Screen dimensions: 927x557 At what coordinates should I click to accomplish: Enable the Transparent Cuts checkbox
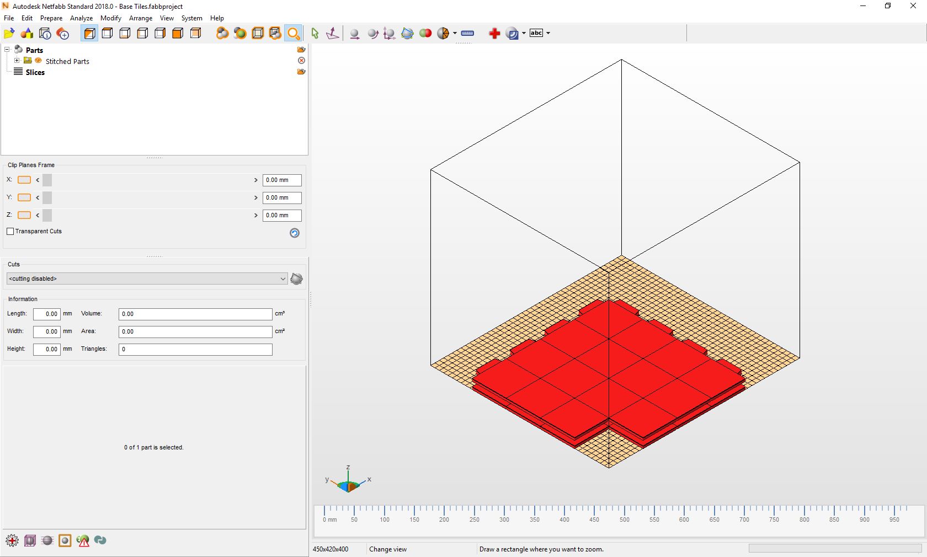[x=10, y=232]
